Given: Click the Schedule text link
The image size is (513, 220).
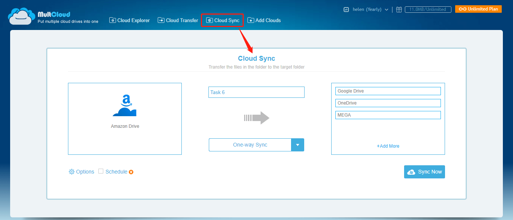Looking at the screenshot, I should (116, 172).
